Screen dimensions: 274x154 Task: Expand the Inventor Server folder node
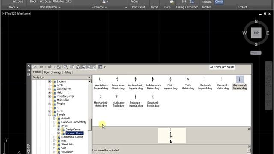coord(50,96)
